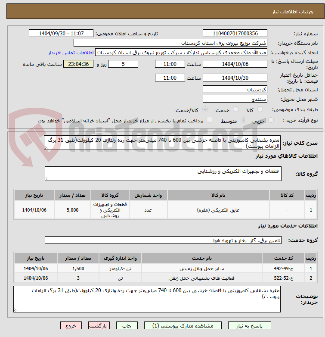Click the announcement date field 1404/09/30 - 11:07
The width and height of the screenshot is (325, 337).
[61, 34]
